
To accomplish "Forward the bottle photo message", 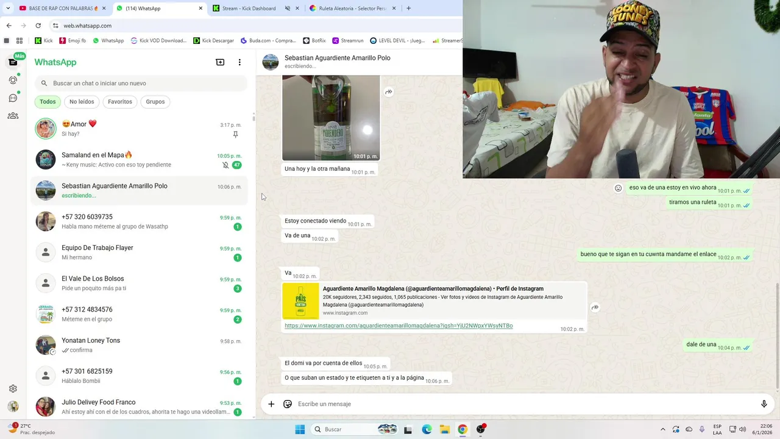I will pos(388,92).
